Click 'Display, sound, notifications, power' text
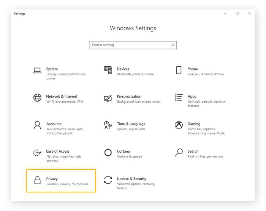This screenshot has width=266, height=211. click(x=66, y=76)
